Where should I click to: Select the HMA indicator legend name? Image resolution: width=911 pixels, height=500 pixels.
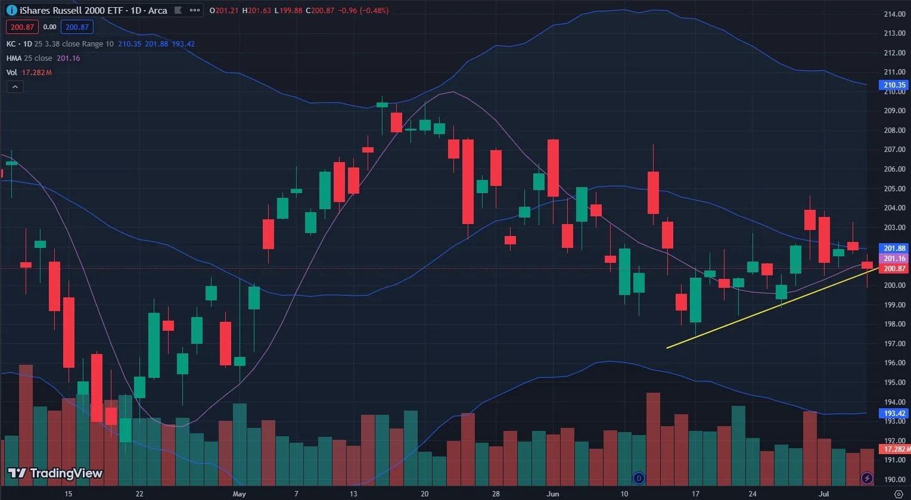coord(14,58)
